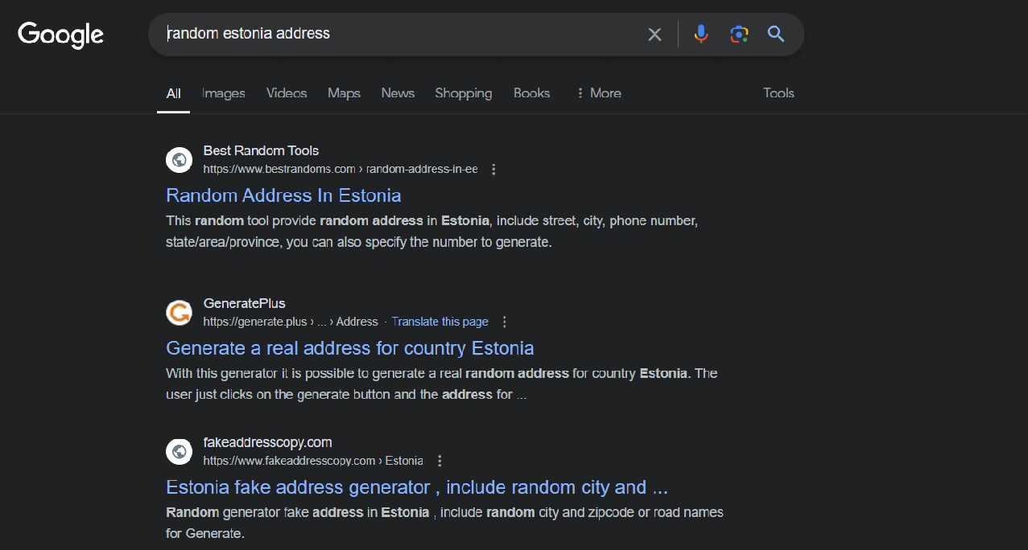Click the generate.plus Address URL breadcrumb
The image size is (1028, 550).
(x=291, y=322)
